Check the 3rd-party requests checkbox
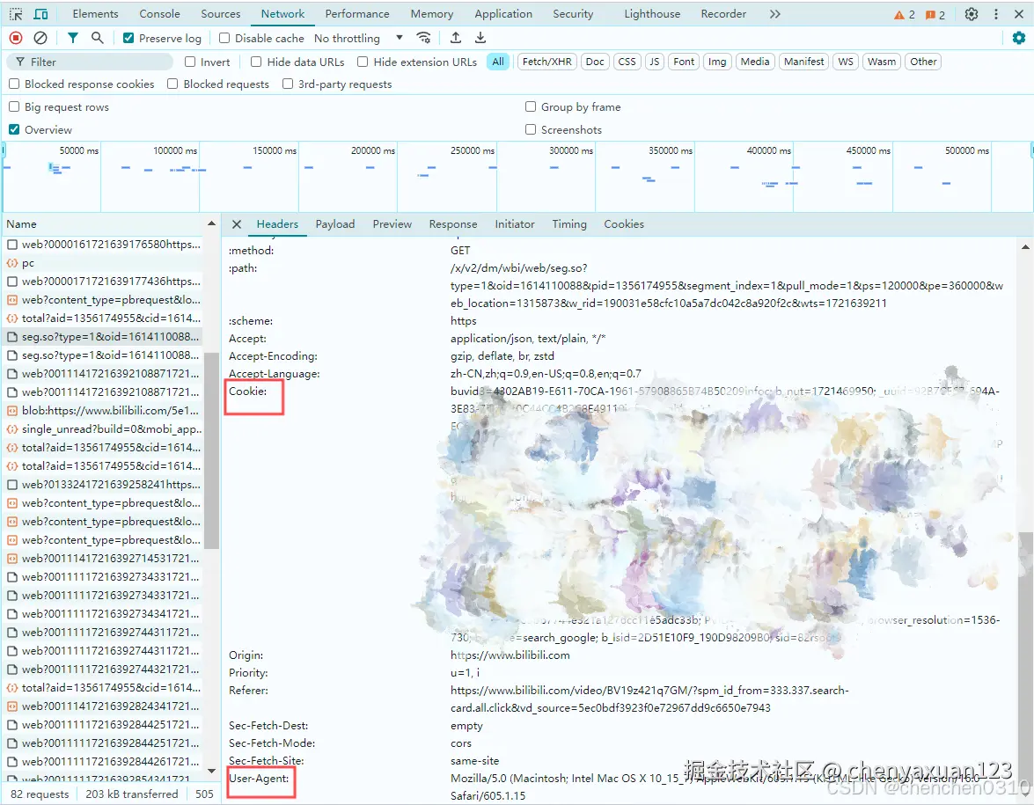Screen dimensions: 1034x805 pyautogui.click(x=288, y=84)
